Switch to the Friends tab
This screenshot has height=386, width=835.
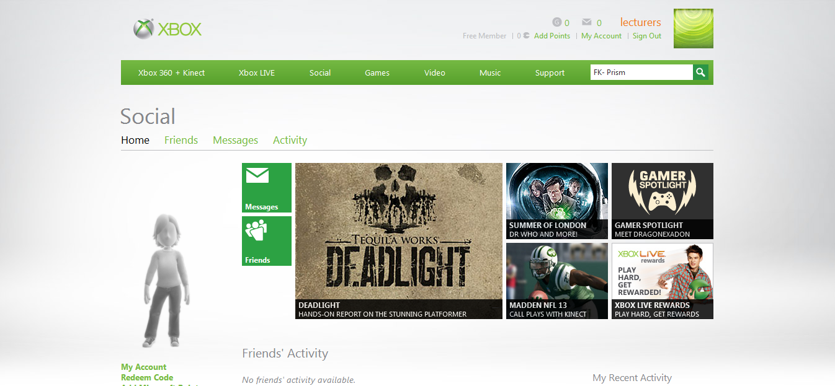(181, 140)
